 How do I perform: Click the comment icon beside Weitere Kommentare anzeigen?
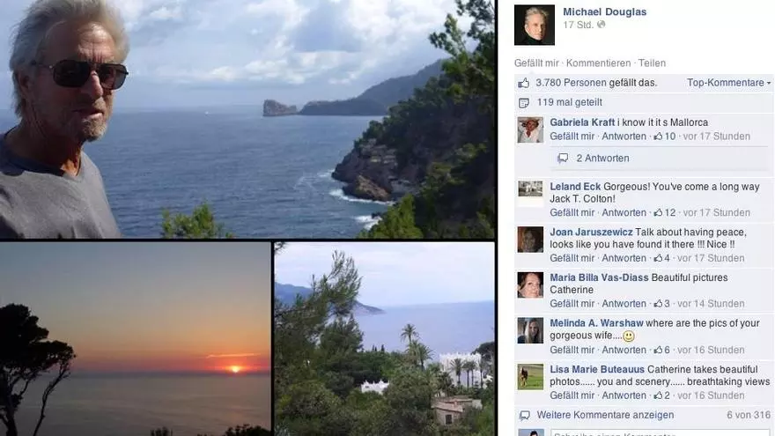524,415
